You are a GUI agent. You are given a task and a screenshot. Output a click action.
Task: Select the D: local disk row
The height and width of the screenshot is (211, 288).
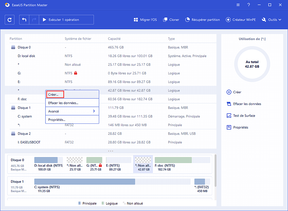111,56
